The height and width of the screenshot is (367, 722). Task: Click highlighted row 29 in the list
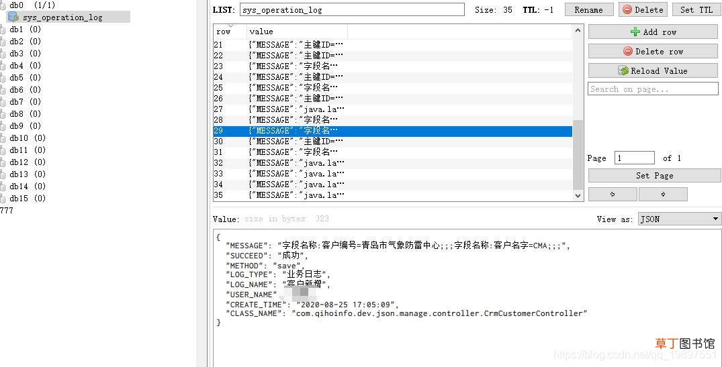coord(393,131)
